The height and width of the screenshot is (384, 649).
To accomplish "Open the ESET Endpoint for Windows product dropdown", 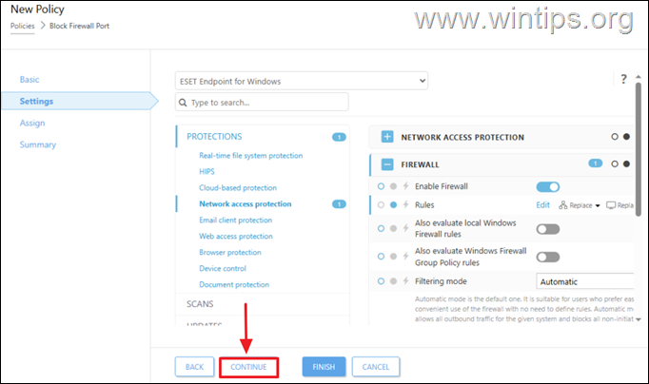I will pyautogui.click(x=302, y=81).
